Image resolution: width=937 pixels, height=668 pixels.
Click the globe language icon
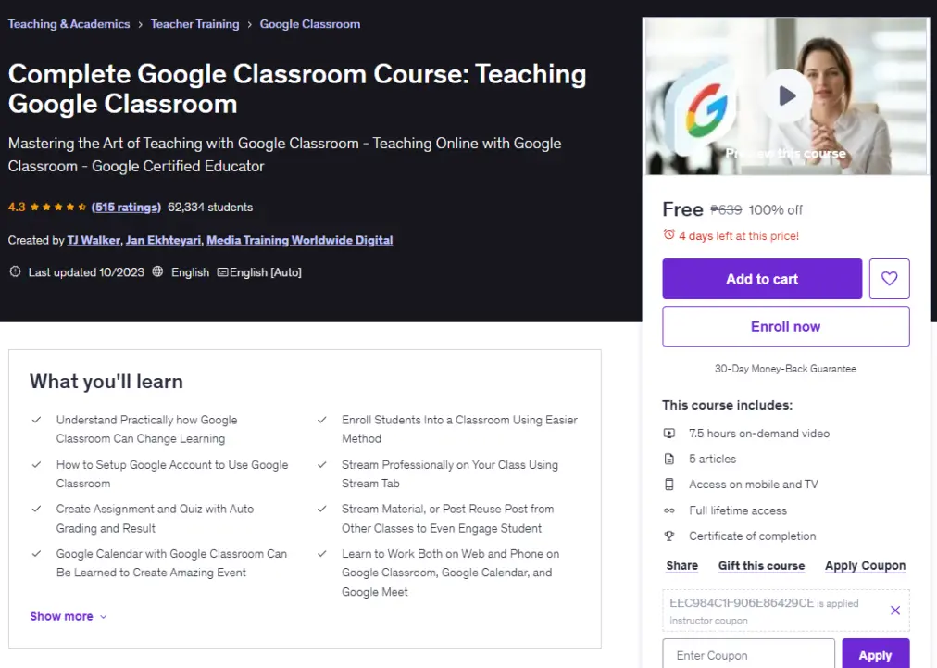(x=157, y=272)
